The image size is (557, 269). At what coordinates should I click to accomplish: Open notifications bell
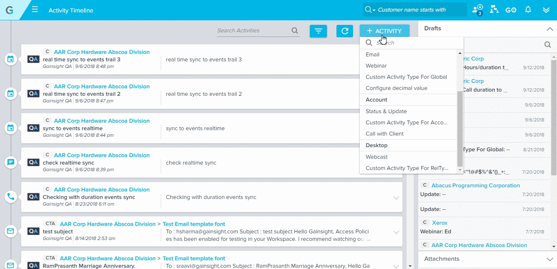click(x=528, y=10)
